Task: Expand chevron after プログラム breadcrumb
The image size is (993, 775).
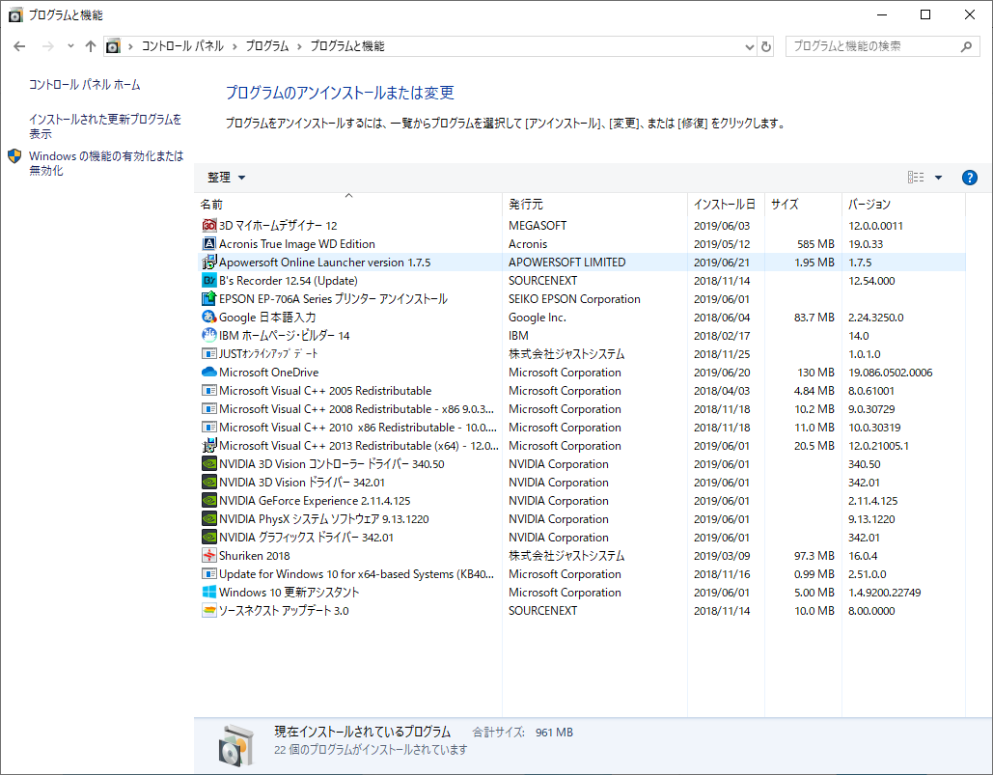Action: (x=299, y=46)
